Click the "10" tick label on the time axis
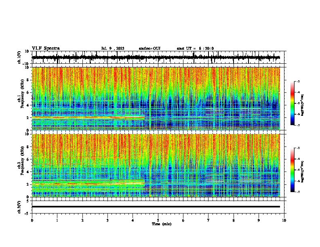The height and width of the screenshot is (247, 320). (x=284, y=220)
